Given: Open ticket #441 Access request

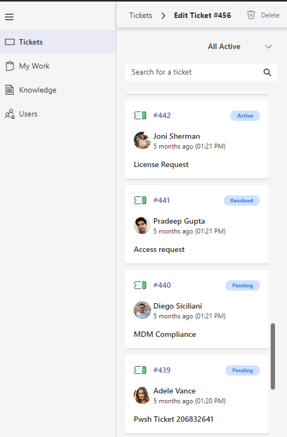Looking at the screenshot, I should click(x=197, y=224).
